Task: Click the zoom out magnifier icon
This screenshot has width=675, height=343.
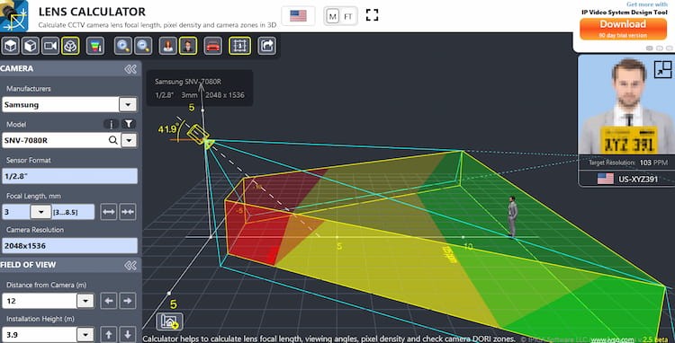Action: [x=143, y=46]
